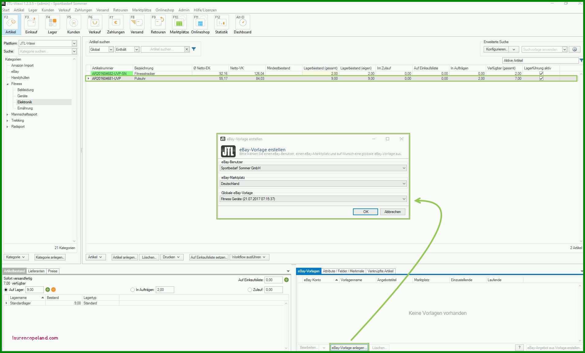The image size is (585, 353).
Task: Expand the Standardlager row
Action: tap(6, 303)
